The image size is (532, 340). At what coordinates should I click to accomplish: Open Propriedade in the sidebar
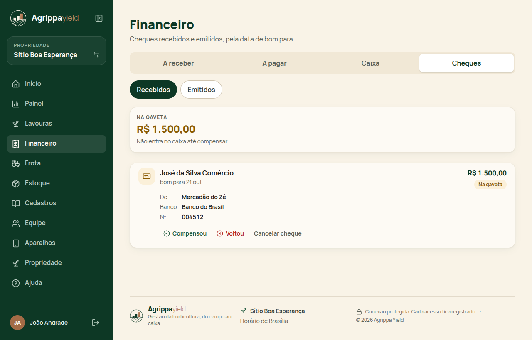57,263
